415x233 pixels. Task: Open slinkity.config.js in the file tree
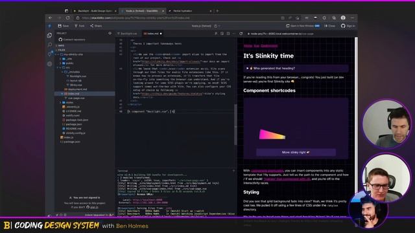click(74, 133)
